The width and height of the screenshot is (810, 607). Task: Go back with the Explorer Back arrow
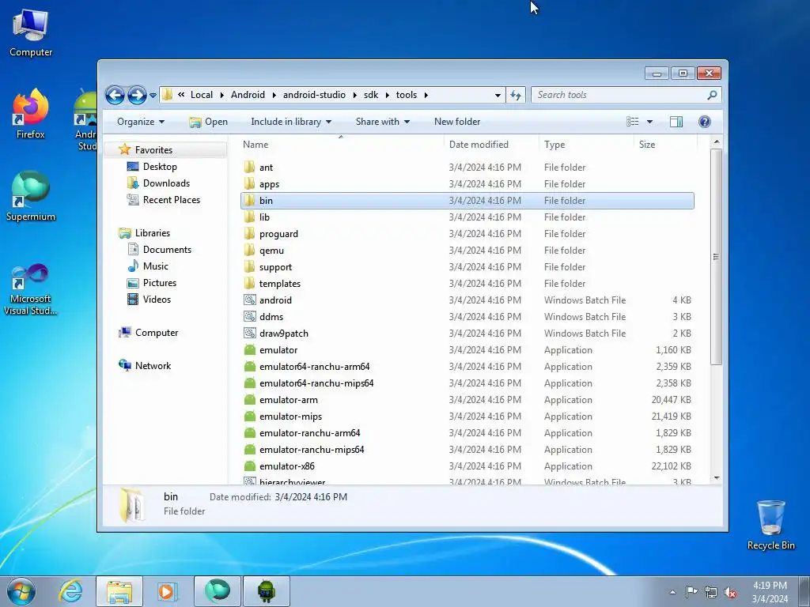[x=115, y=95]
